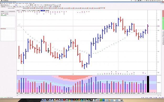Click the 18 Feb 11 date label
The image size is (164, 102).
[x=24, y=11]
